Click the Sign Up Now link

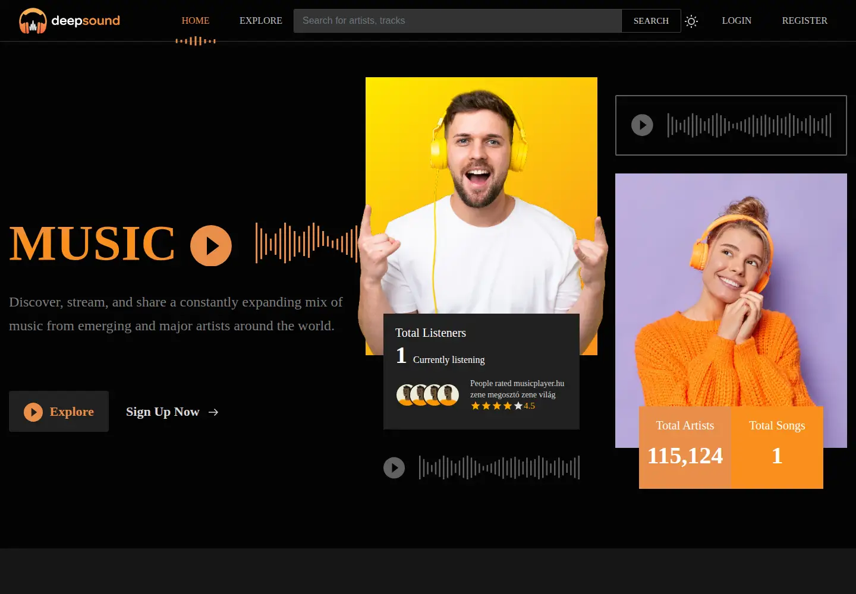click(172, 412)
